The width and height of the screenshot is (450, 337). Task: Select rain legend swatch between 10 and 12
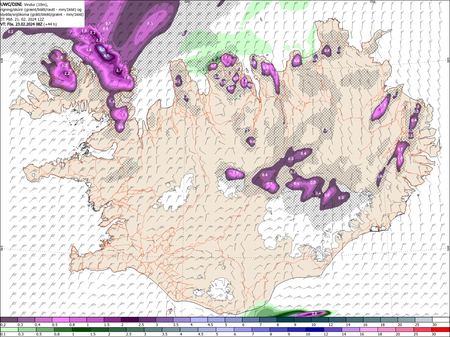tap(315, 330)
